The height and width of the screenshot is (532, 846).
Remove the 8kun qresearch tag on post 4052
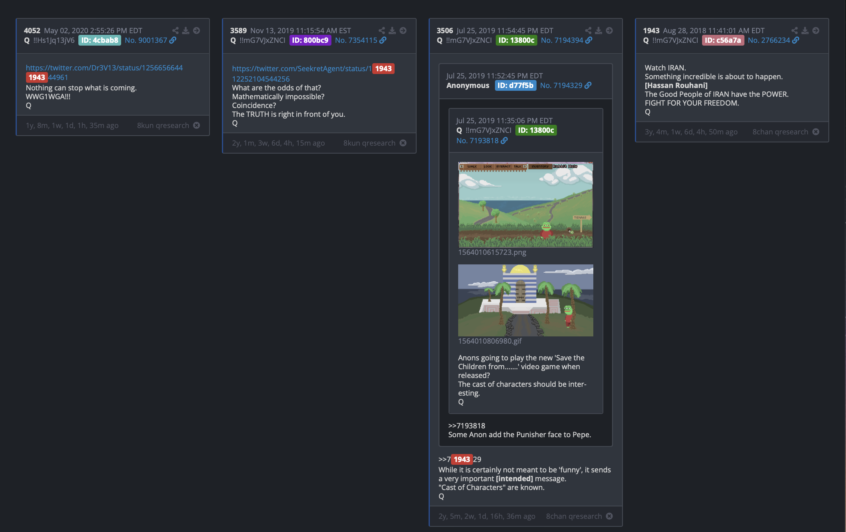pos(197,125)
